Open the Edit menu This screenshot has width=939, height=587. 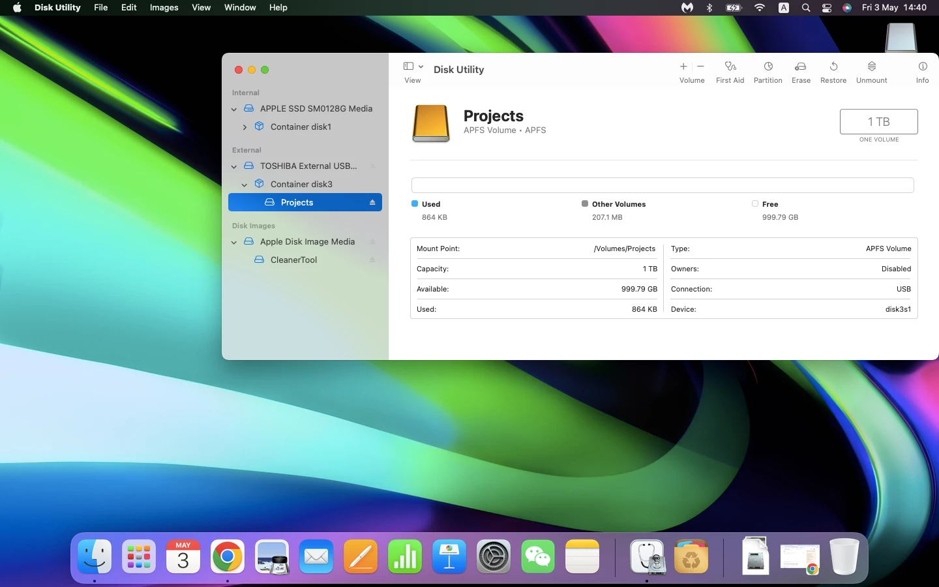point(129,8)
